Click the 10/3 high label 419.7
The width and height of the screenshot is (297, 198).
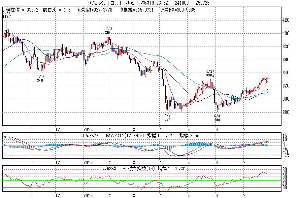(x=7, y=16)
